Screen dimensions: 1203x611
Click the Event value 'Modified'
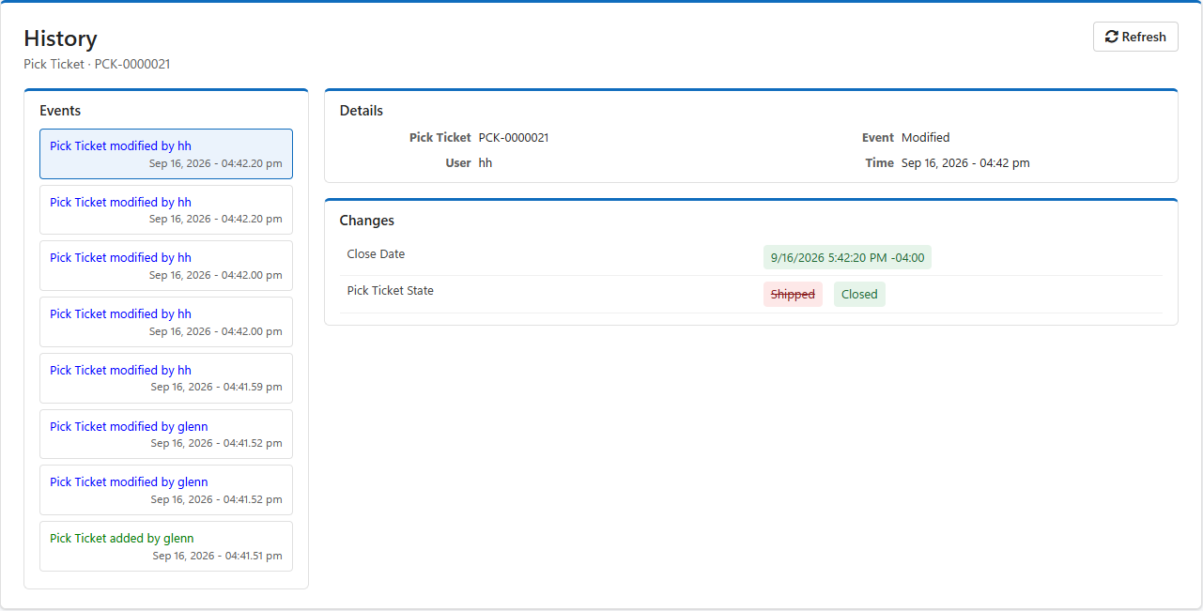[x=926, y=138]
